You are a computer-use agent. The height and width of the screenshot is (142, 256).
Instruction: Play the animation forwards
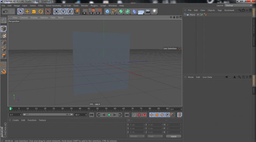click(109, 115)
